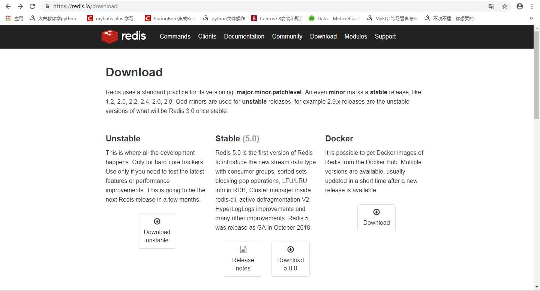Reload the page with the refresh icon

pyautogui.click(x=32, y=6)
